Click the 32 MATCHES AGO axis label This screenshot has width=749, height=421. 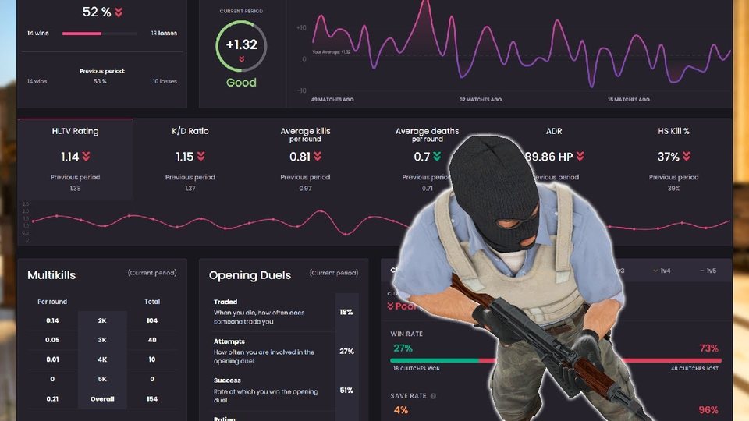pos(481,100)
